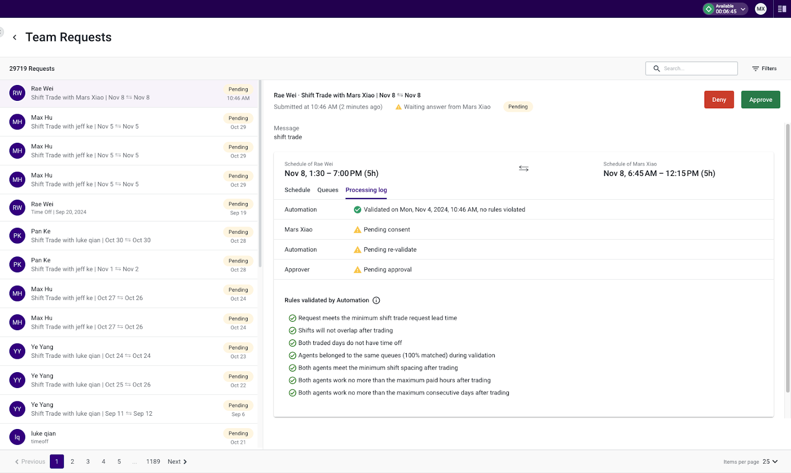Screen dimensions: 791x473
Task: Open Ye Yang trade Oct 24 request
Action: [129, 351]
